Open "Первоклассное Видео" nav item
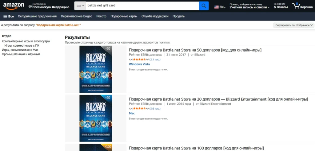 click(77, 17)
